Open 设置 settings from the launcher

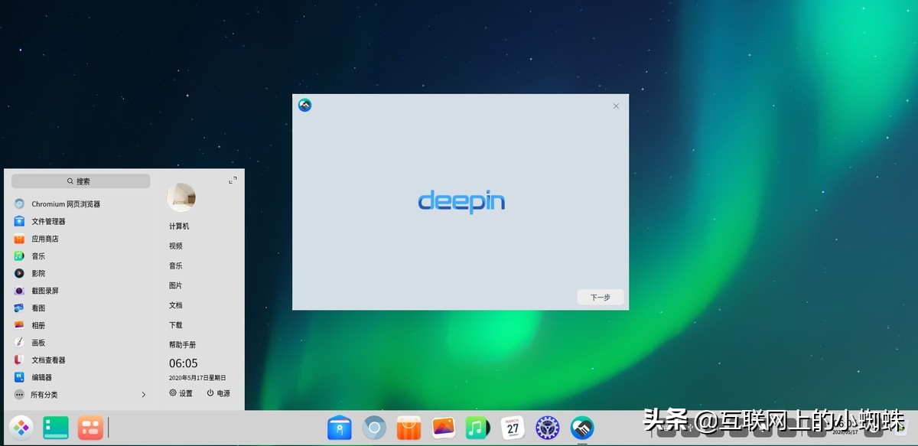click(x=181, y=393)
